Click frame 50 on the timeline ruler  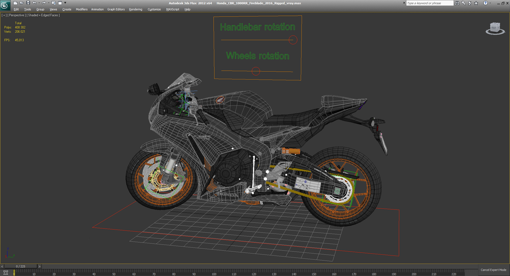pos(114,274)
